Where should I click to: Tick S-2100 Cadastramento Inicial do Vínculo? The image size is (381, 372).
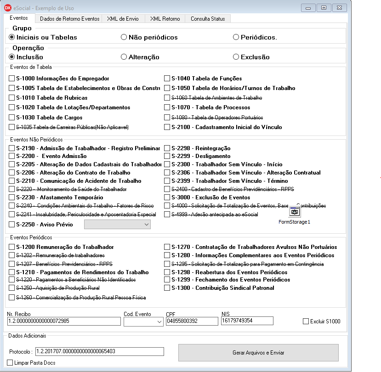(x=167, y=127)
